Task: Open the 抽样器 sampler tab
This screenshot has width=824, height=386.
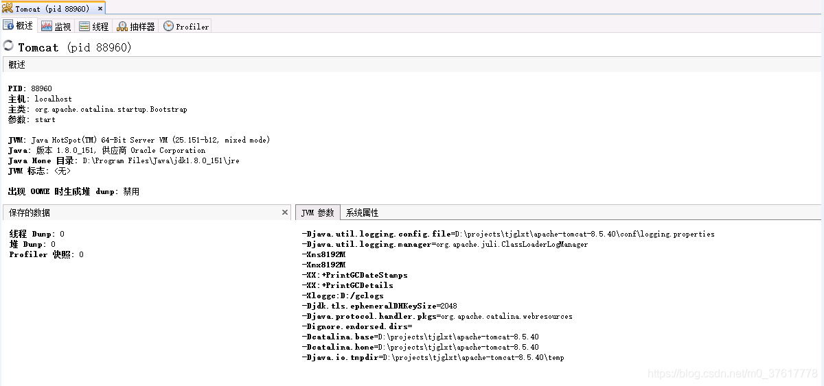Action: pyautogui.click(x=135, y=26)
